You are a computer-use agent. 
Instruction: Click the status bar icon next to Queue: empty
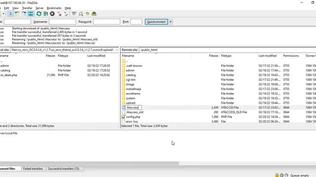286,175
